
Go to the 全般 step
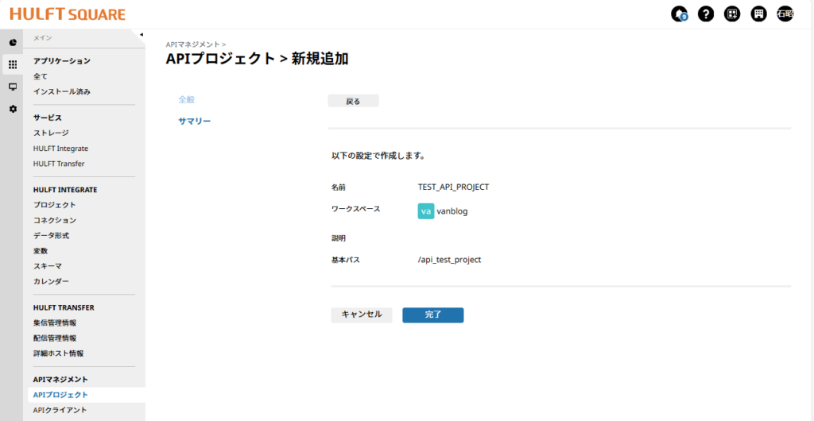(186, 99)
